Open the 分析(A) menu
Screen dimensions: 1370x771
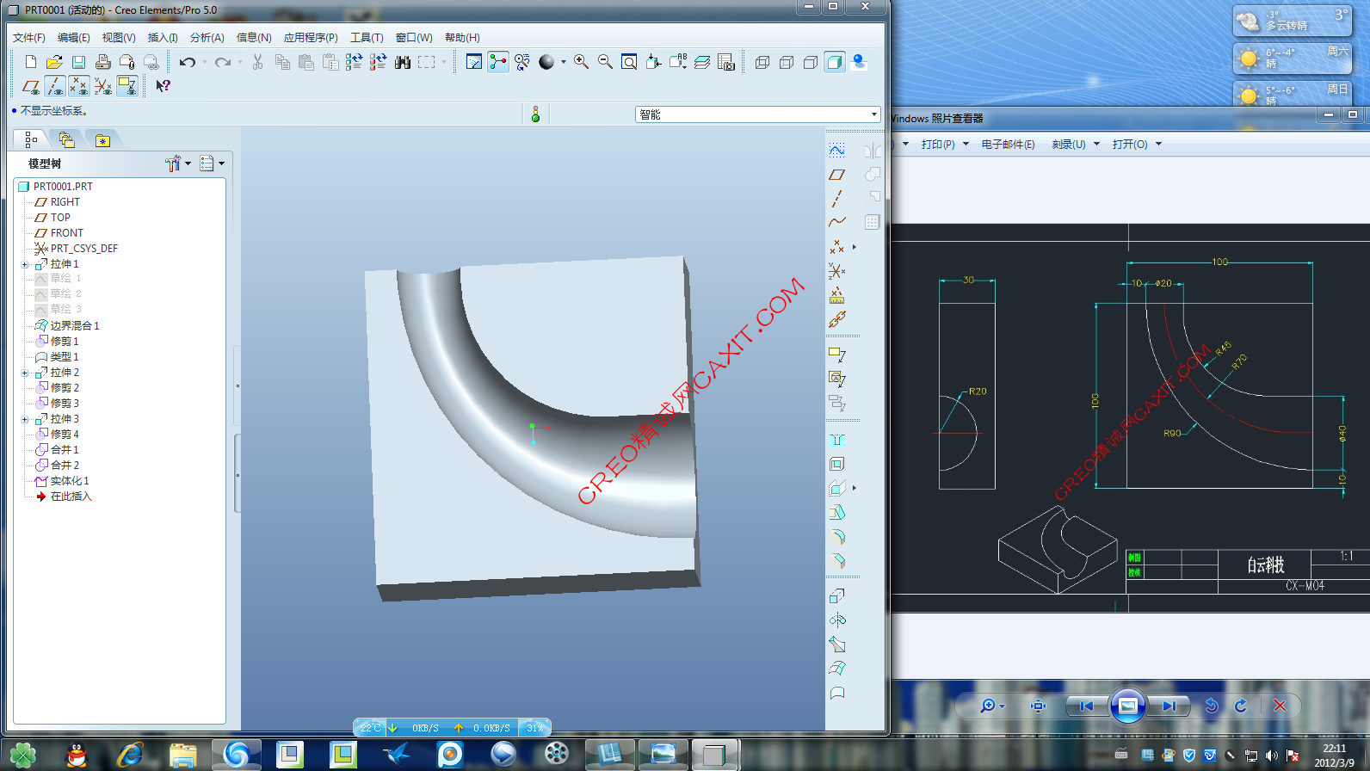click(x=207, y=37)
